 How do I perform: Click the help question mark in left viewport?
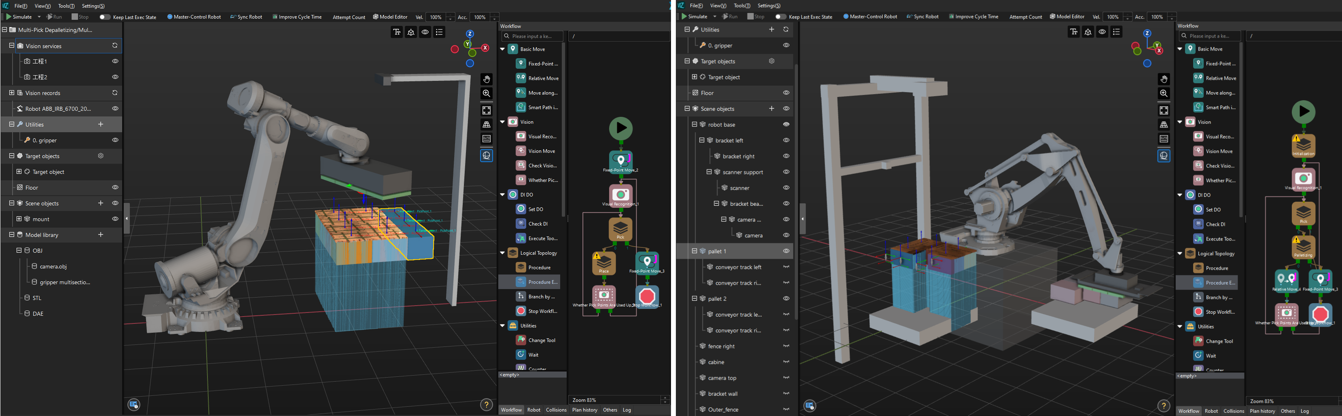[486, 405]
